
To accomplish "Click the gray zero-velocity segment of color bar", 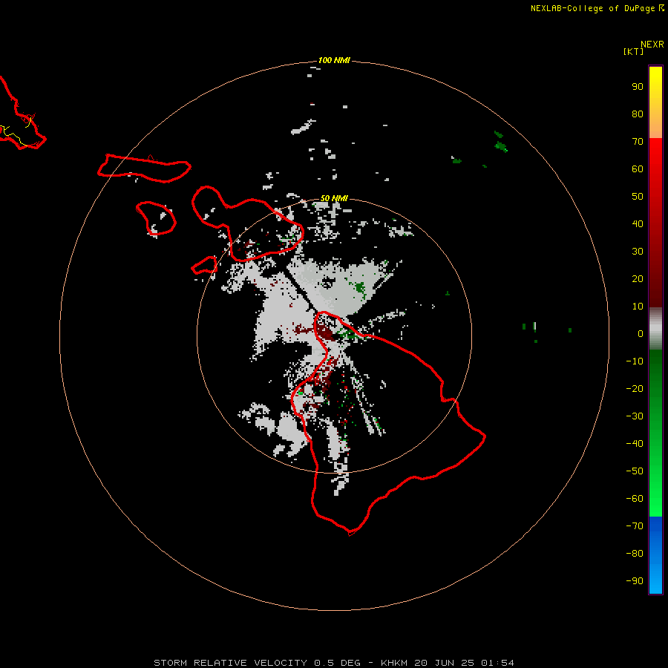I will coord(655,329).
